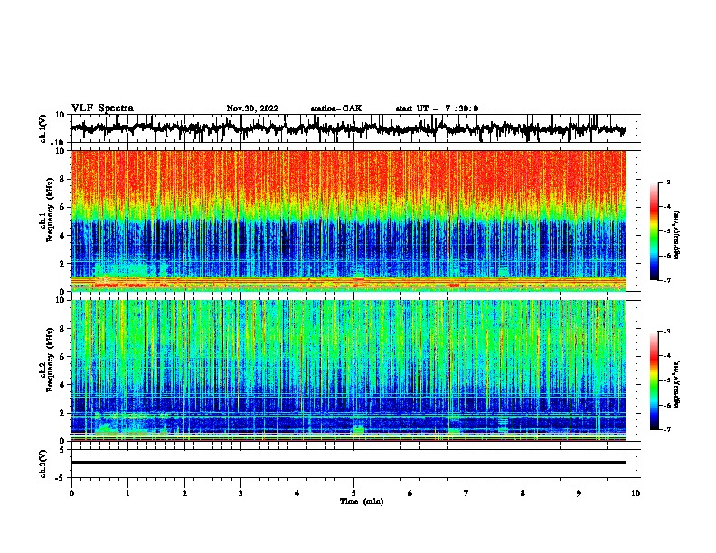This screenshot has width=716, height=553.
Task: Click the ch.3 flat black voltage trace
Action: pyautogui.click(x=349, y=463)
